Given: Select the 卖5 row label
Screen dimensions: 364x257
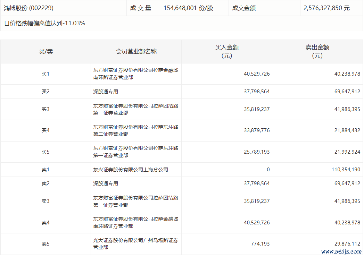Looking at the screenshot, I should [45, 244].
